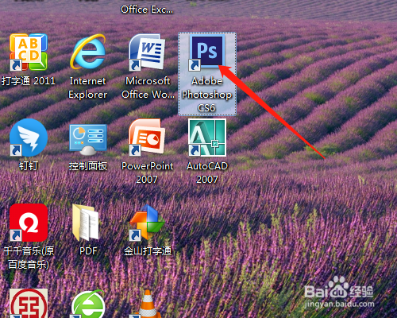The width and height of the screenshot is (397, 318).
Task: Click the Office Exc... icon label
Action: pos(147,10)
